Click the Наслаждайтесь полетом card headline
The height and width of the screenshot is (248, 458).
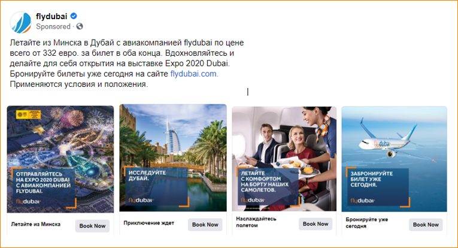pyautogui.click(x=256, y=222)
